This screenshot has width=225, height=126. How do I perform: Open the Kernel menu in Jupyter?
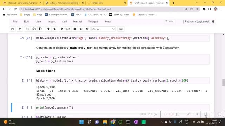77,22
